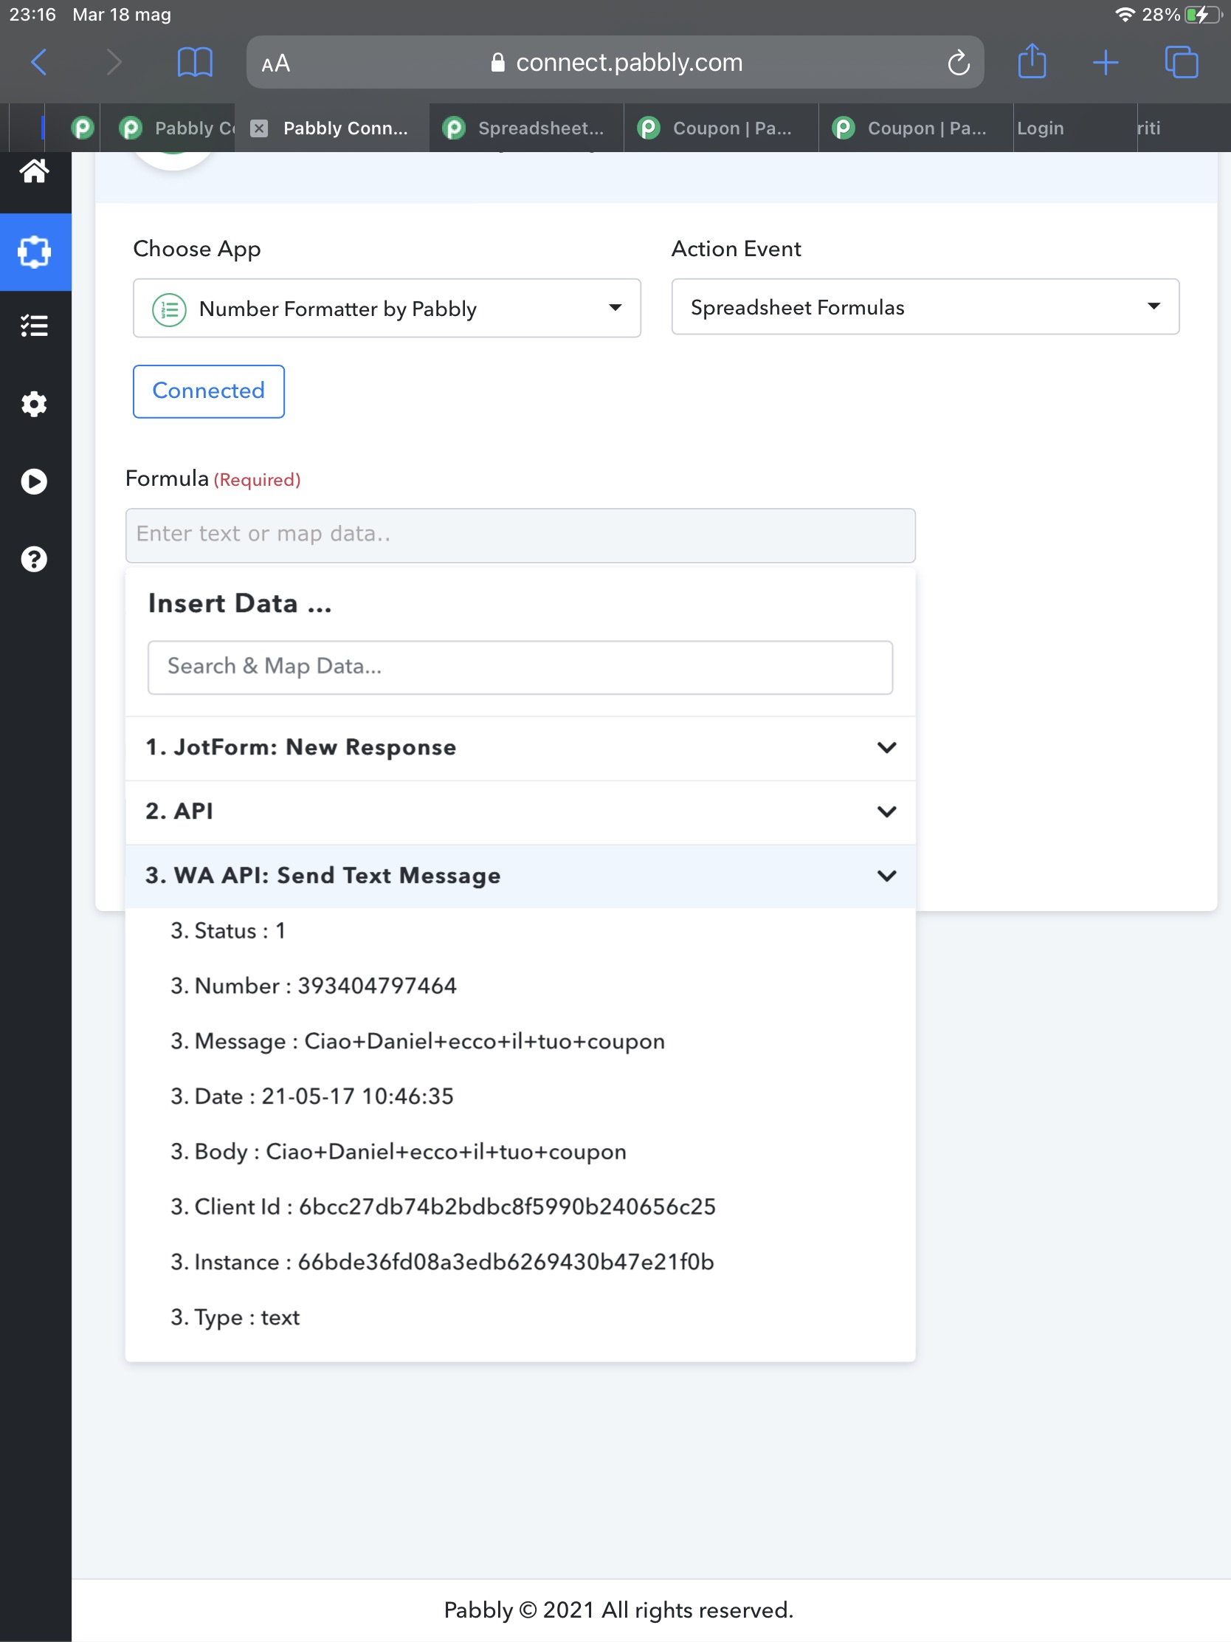
Task: Tap the Wi-Fi status icon
Action: pyautogui.click(x=1125, y=15)
